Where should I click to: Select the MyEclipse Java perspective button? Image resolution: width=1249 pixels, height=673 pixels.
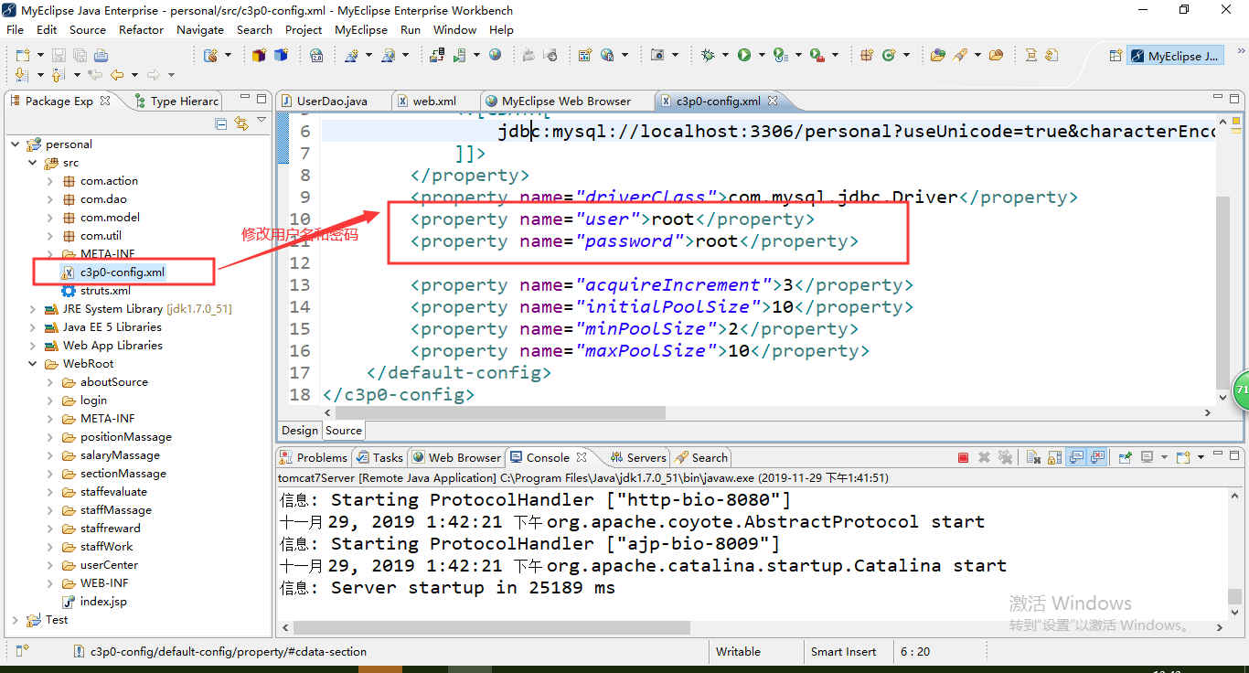pos(1175,56)
